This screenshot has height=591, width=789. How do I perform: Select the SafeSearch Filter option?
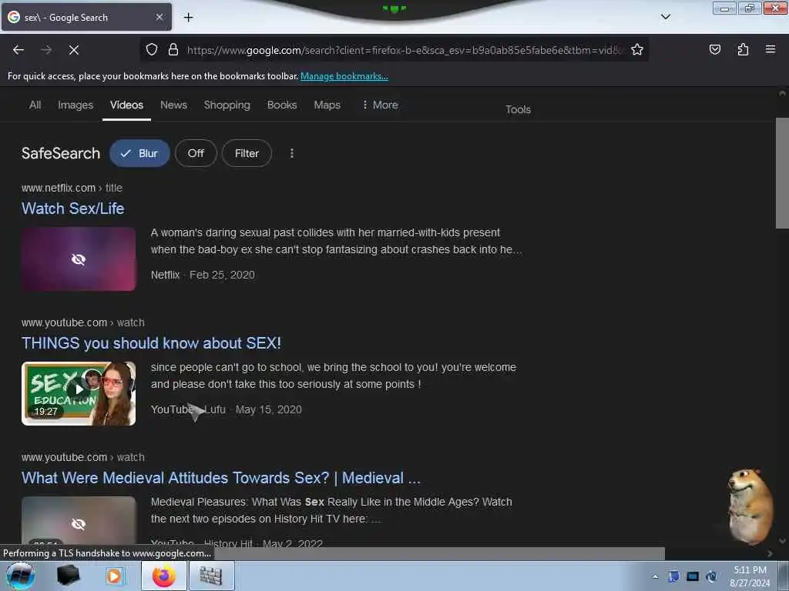(247, 153)
